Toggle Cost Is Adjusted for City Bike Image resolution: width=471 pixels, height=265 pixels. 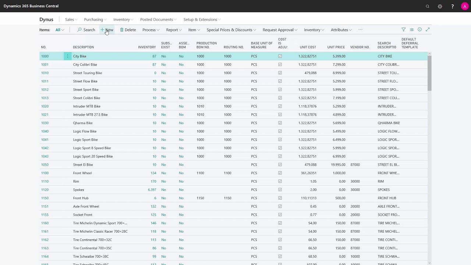tap(280, 56)
